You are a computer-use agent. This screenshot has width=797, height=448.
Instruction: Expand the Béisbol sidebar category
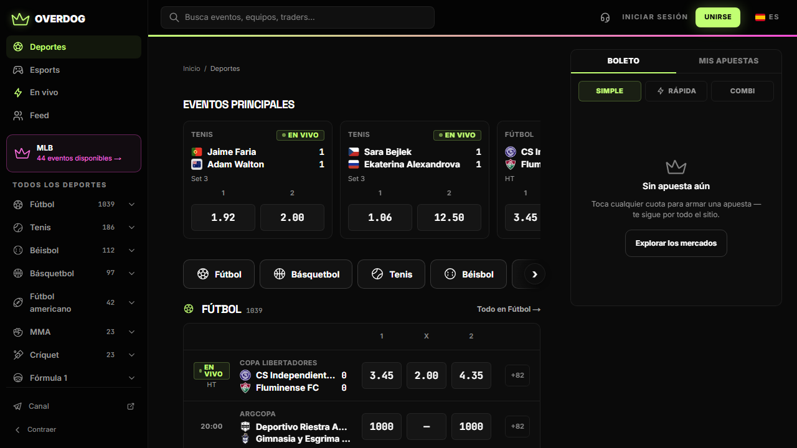pos(131,251)
